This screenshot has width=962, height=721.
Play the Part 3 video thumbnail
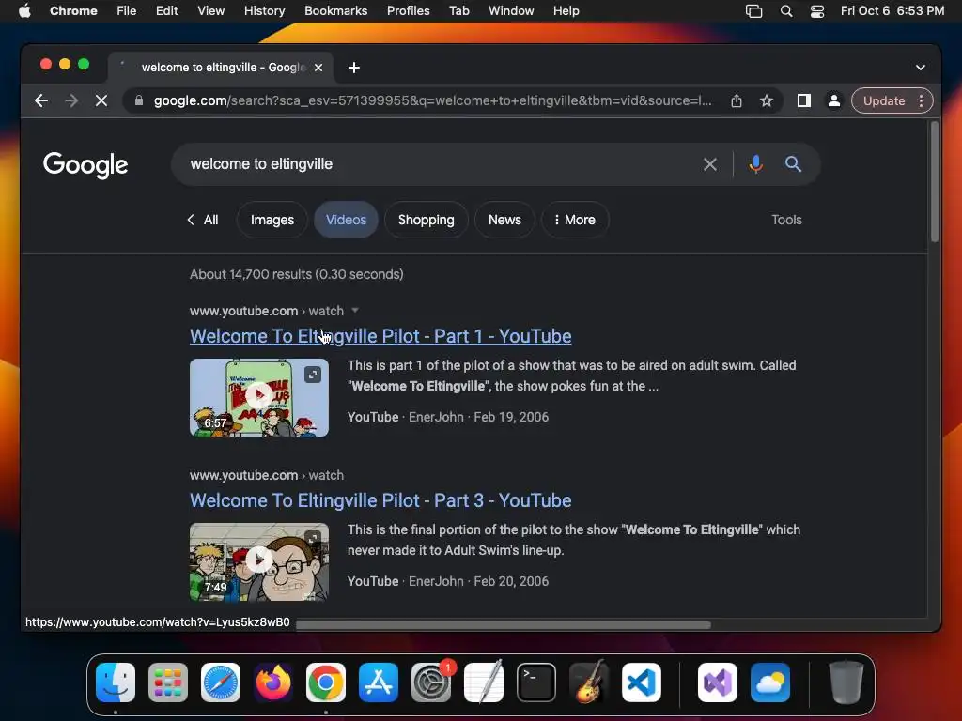(259, 560)
